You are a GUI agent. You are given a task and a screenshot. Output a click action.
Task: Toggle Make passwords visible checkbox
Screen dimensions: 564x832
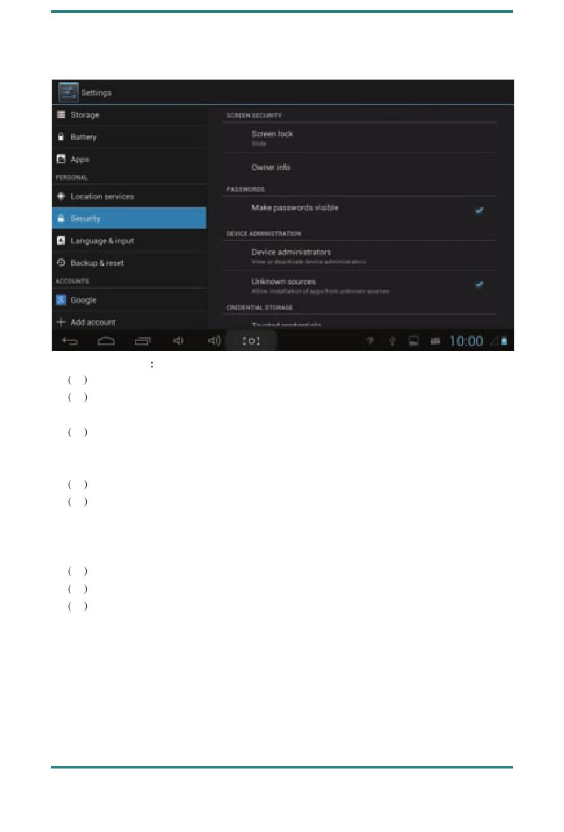(479, 210)
